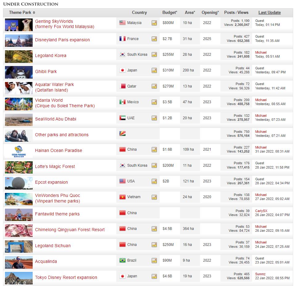Click the Vietnam flag icon
The image size is (295, 286).
(122, 197)
